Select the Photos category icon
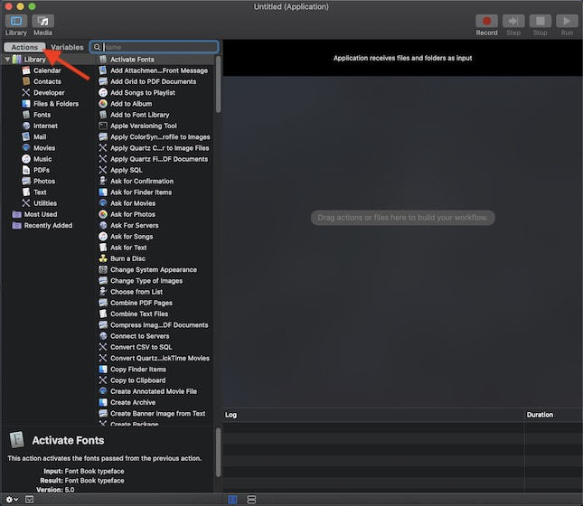 click(25, 181)
